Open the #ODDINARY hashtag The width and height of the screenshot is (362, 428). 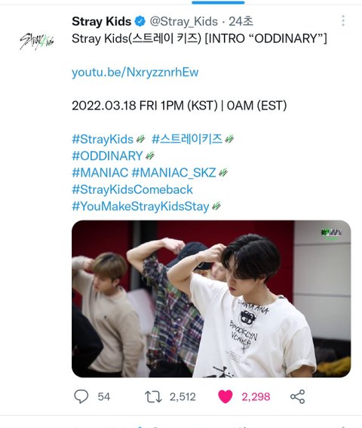107,156
